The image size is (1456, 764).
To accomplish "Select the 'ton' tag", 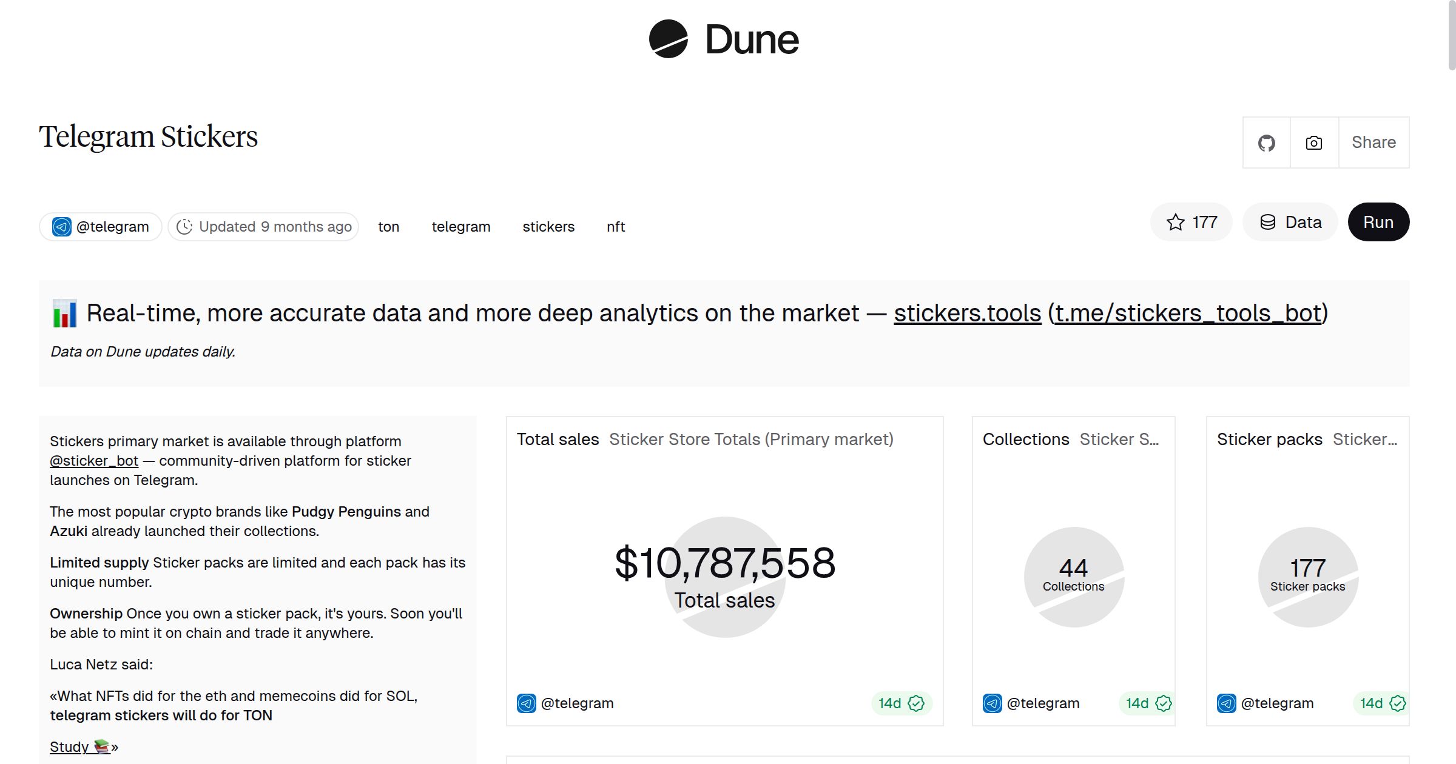I will click(388, 227).
